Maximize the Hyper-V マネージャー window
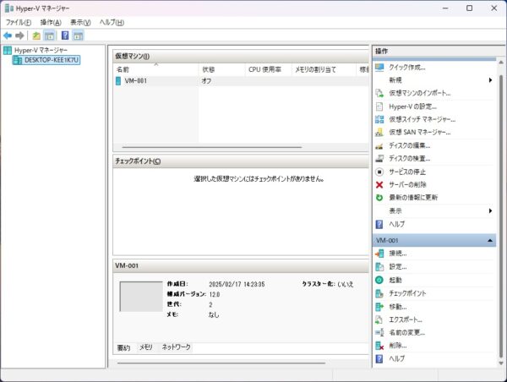 (x=470, y=8)
